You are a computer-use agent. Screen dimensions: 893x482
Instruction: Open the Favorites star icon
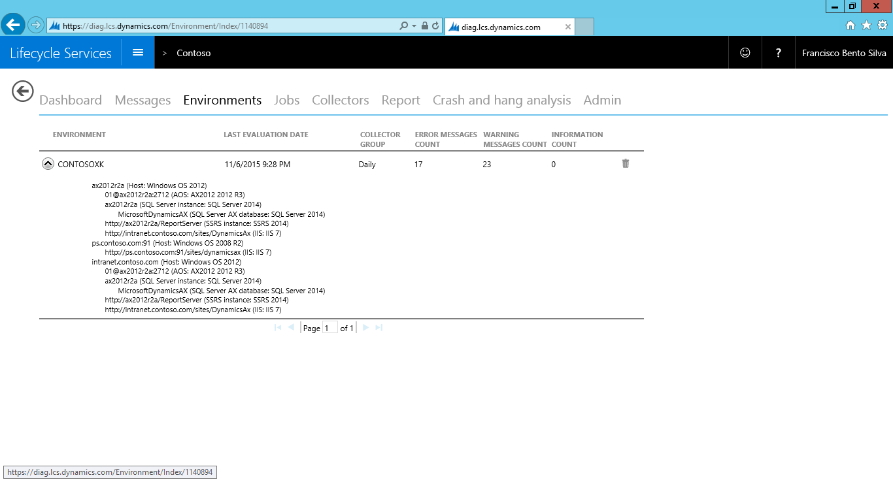coord(866,25)
